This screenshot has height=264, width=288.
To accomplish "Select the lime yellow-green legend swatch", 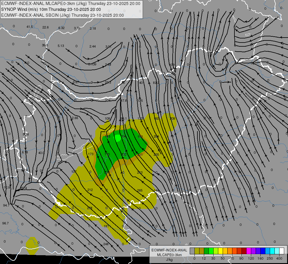I will pos(216,251).
